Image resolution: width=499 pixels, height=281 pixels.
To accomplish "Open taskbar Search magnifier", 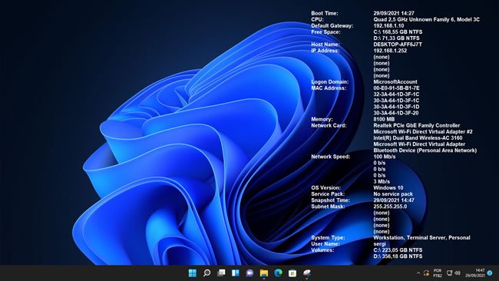I will pyautogui.click(x=207, y=273).
